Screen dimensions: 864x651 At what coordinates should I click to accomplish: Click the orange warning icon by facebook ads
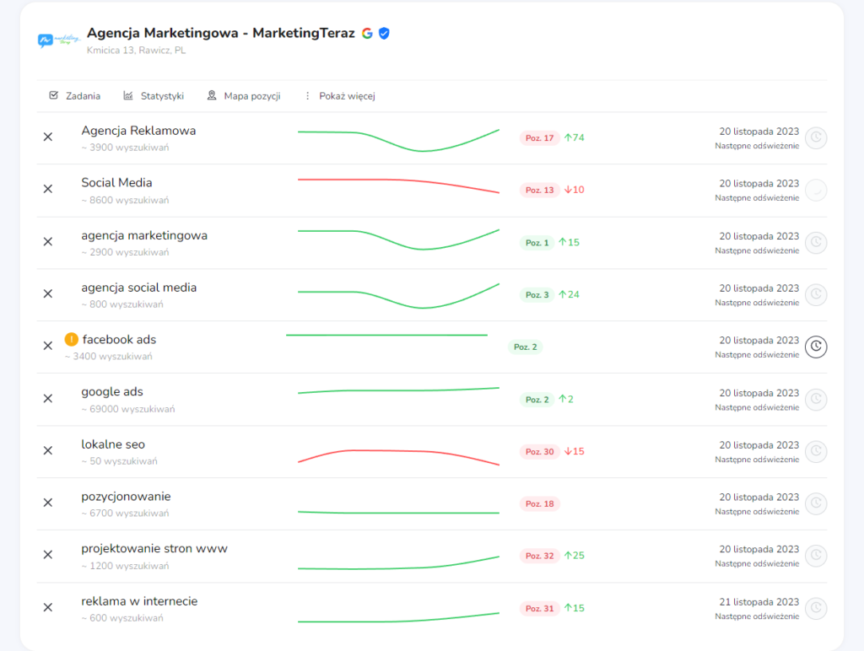72,340
